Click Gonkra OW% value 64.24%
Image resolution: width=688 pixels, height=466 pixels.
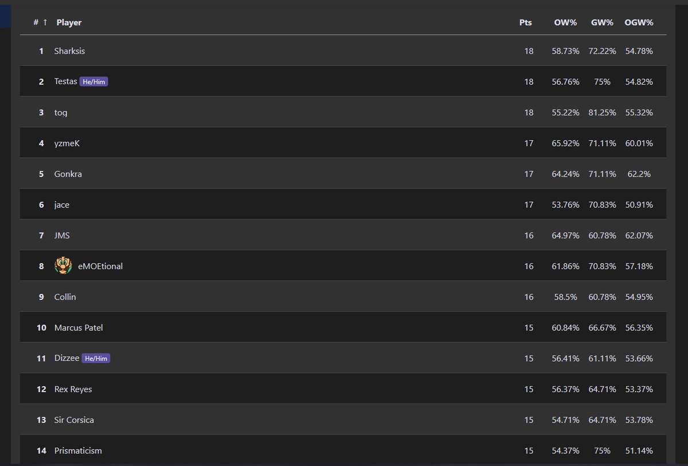pyautogui.click(x=565, y=174)
